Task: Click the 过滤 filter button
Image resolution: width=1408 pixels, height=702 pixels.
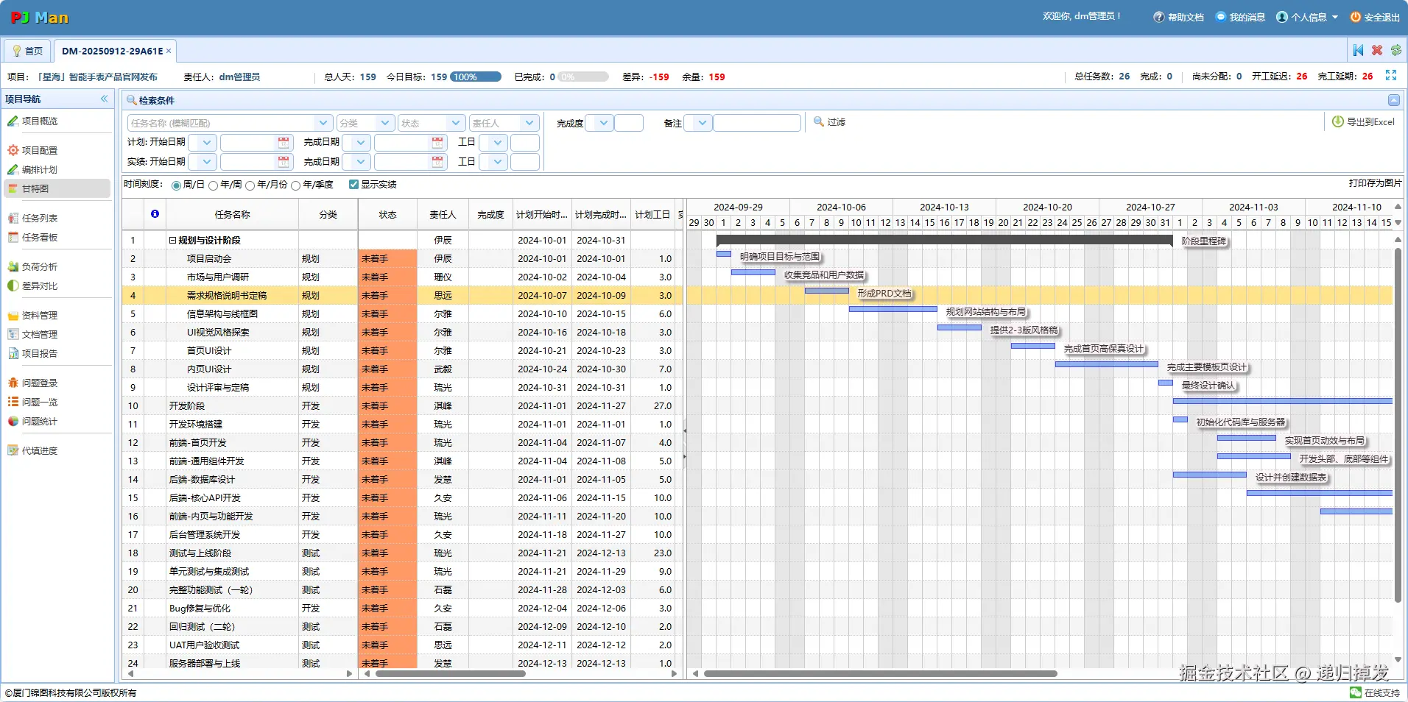Action: tap(829, 122)
